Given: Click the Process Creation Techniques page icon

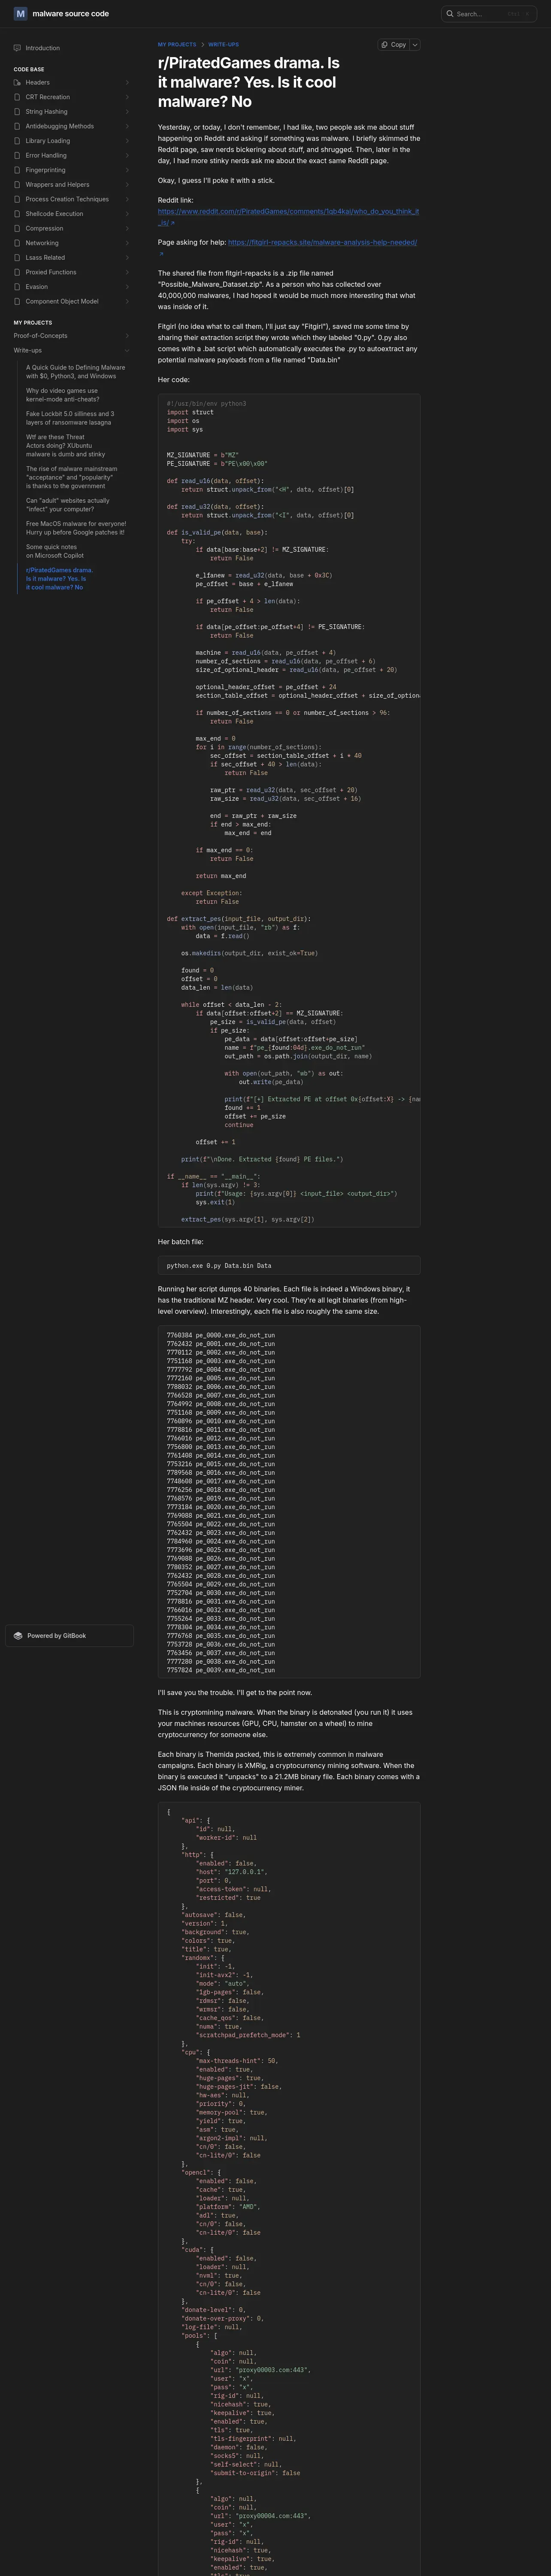Looking at the screenshot, I should (x=17, y=199).
